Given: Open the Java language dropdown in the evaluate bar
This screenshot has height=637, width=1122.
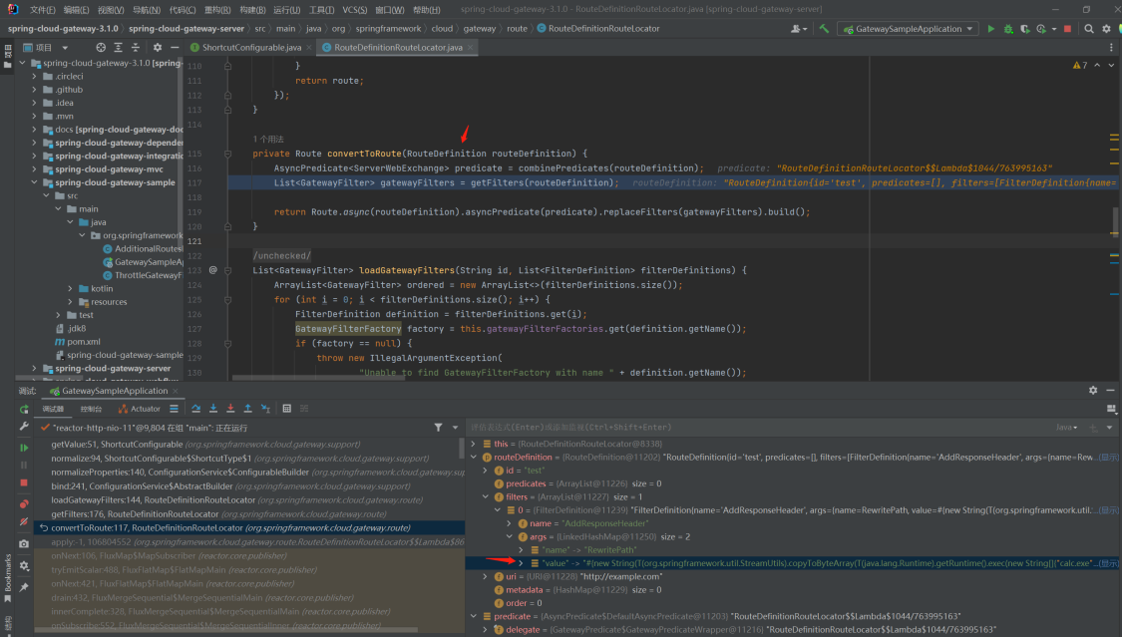Looking at the screenshot, I should pos(1066,428).
